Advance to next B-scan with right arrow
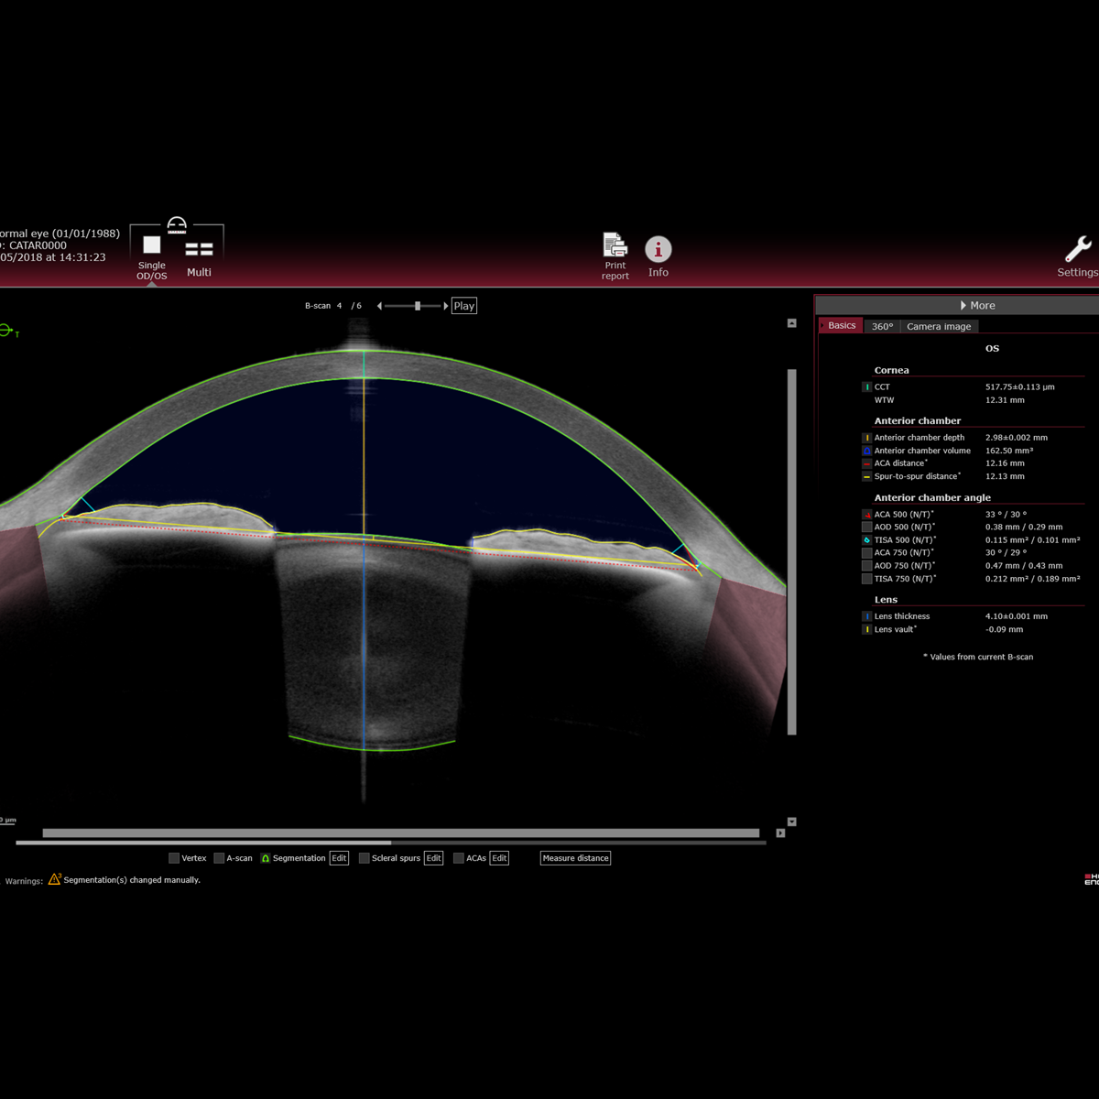 446,306
